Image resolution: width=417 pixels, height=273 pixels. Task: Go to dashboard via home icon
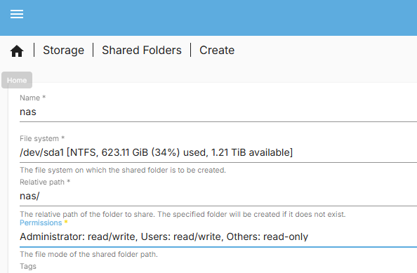[x=17, y=51]
